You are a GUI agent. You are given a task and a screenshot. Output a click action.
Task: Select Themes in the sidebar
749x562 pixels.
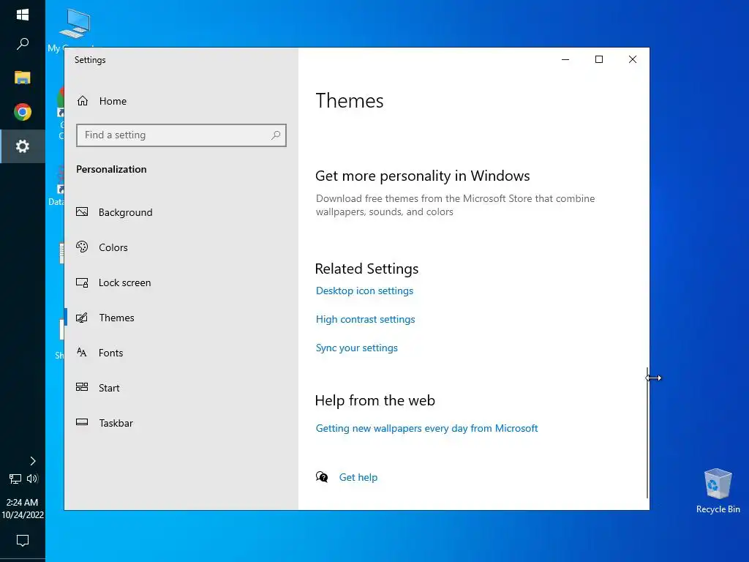point(116,318)
